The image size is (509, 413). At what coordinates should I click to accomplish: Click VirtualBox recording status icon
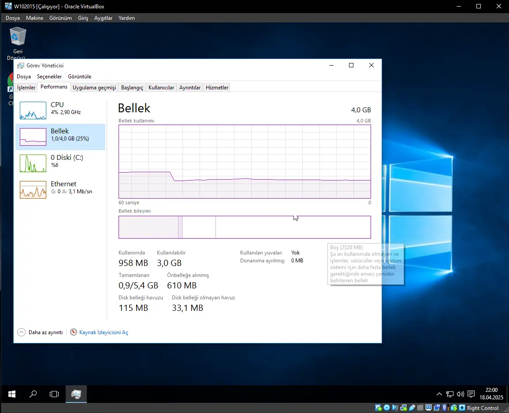click(x=437, y=408)
